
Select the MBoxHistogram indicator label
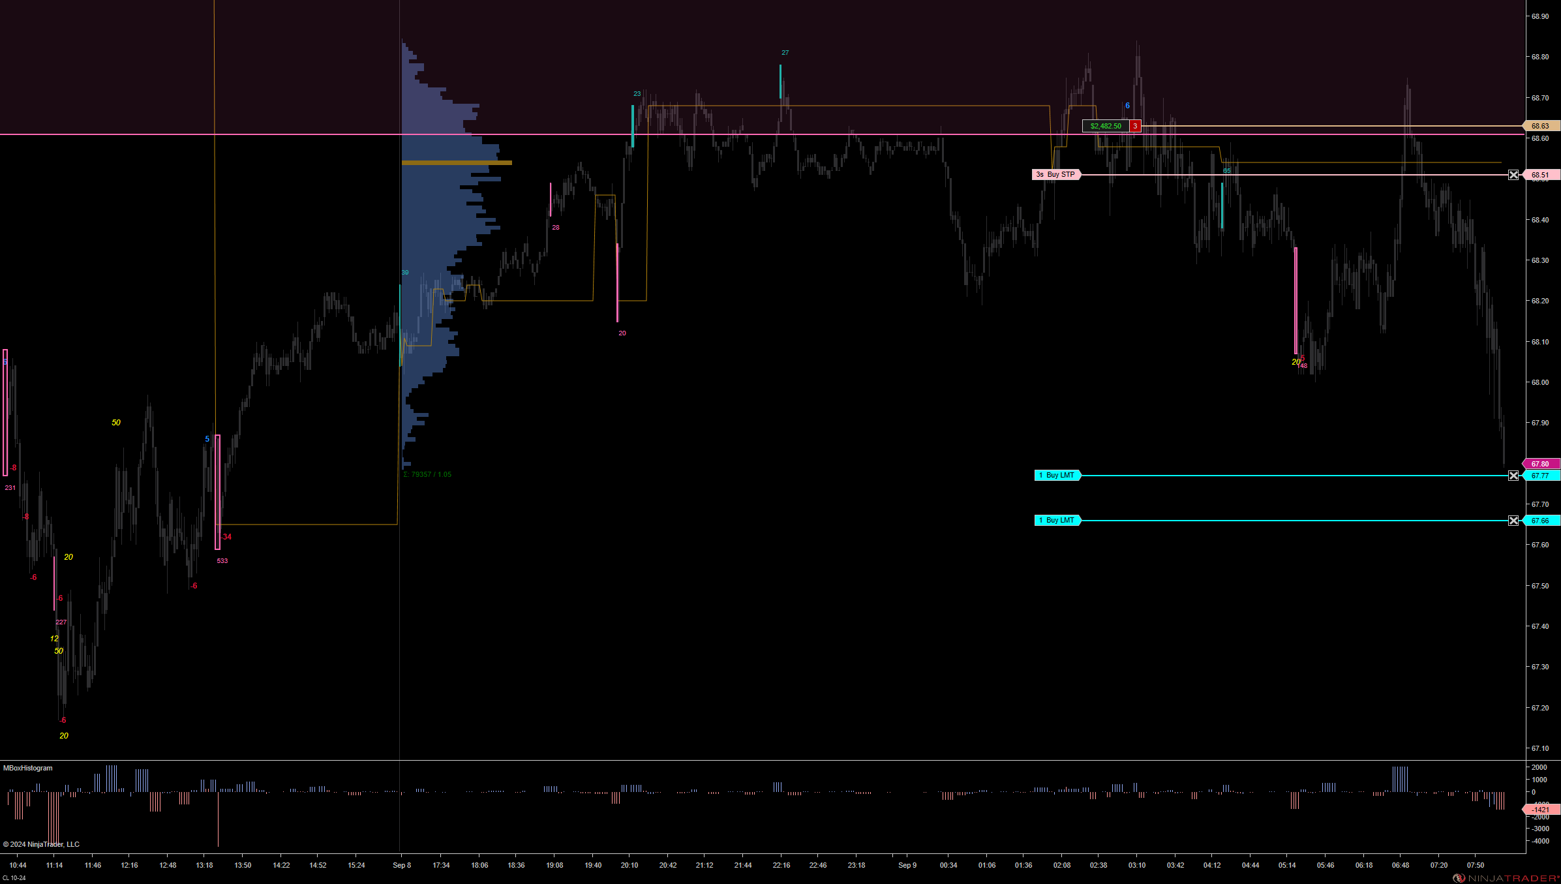pyautogui.click(x=28, y=768)
